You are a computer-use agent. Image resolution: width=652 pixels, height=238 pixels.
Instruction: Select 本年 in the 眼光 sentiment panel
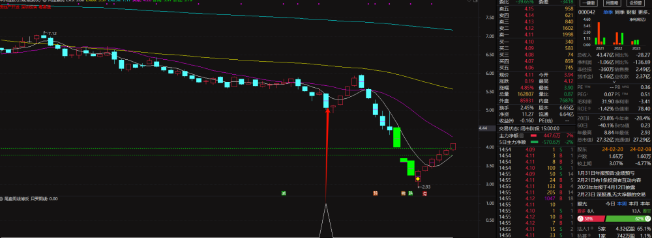click(x=645, y=204)
